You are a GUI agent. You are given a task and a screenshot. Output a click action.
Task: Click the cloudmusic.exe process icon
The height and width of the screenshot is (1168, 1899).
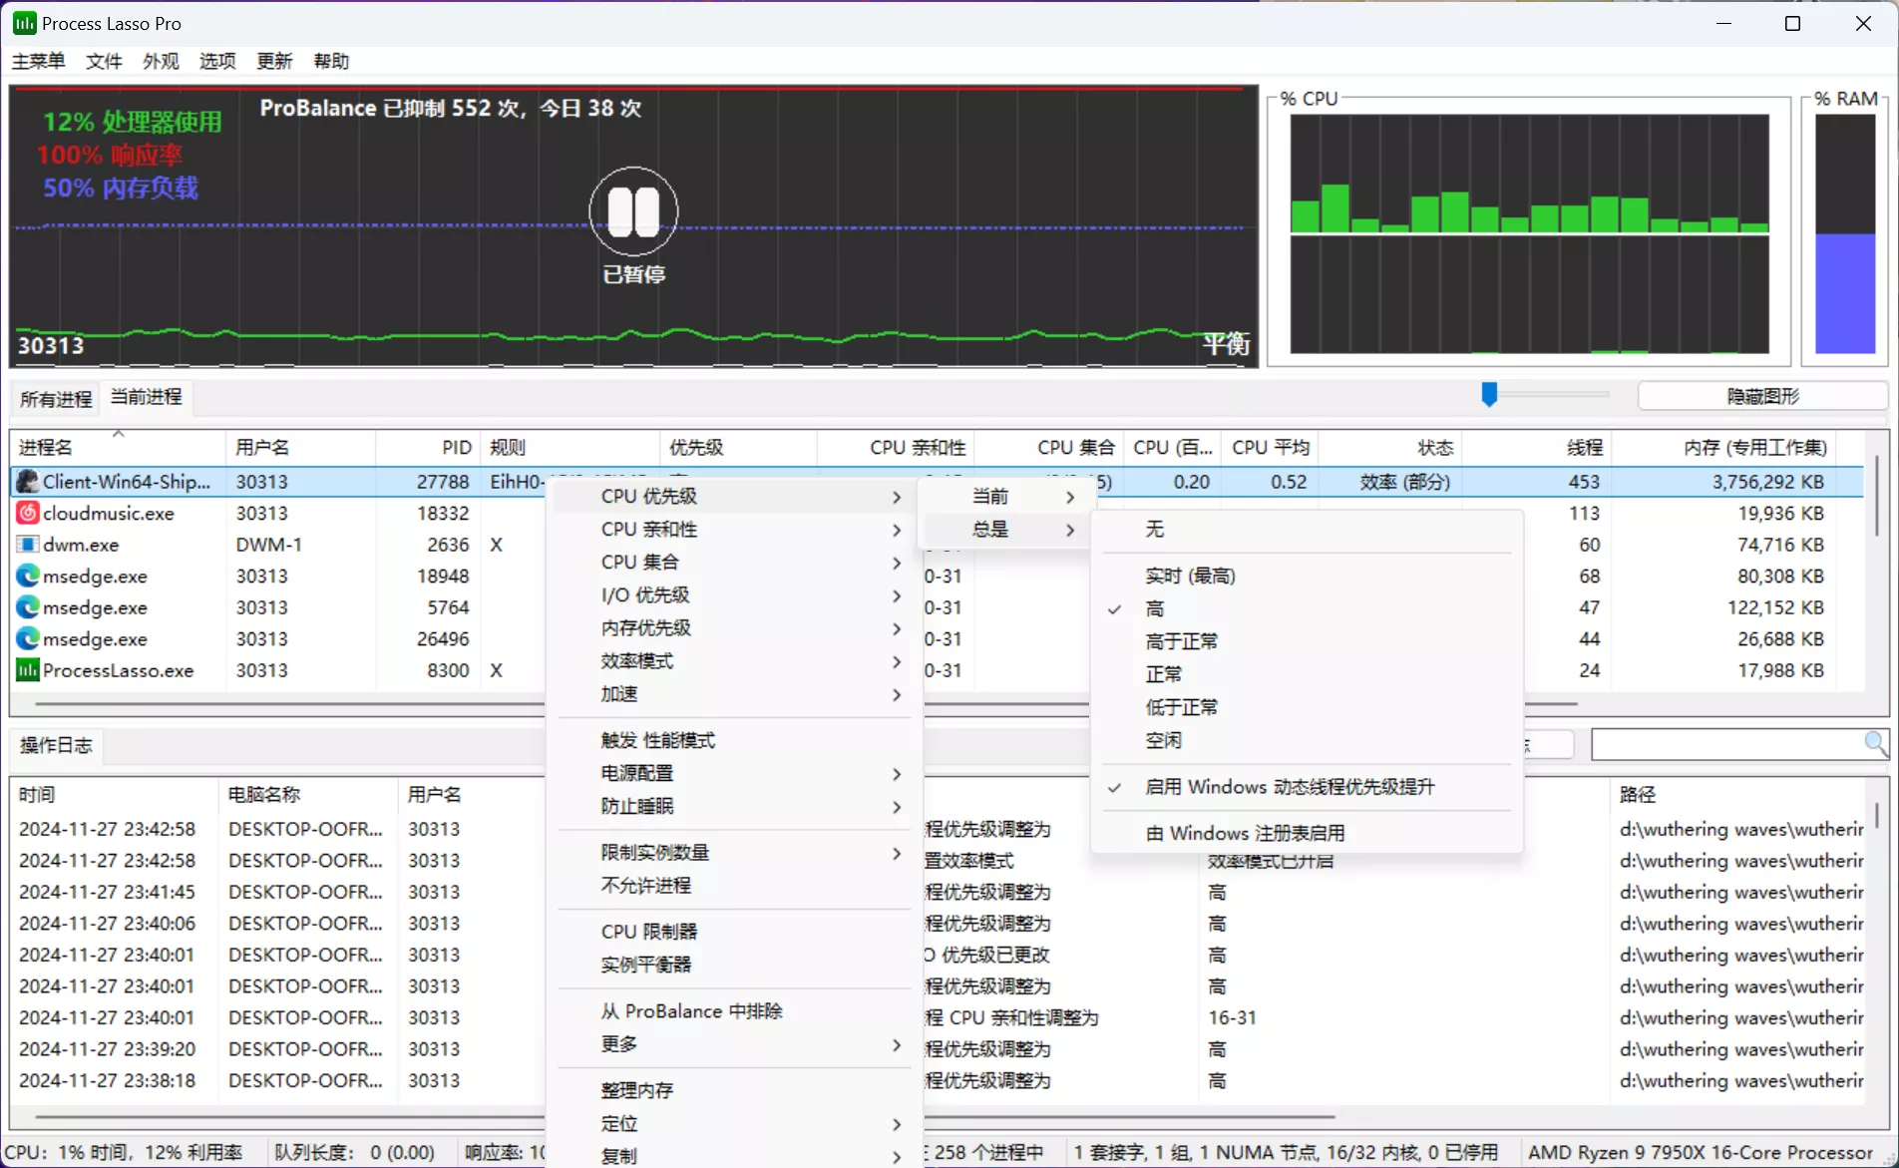27,513
